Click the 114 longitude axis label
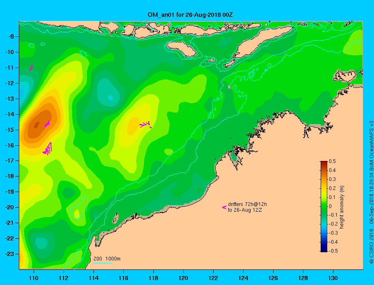 (x=93, y=278)
